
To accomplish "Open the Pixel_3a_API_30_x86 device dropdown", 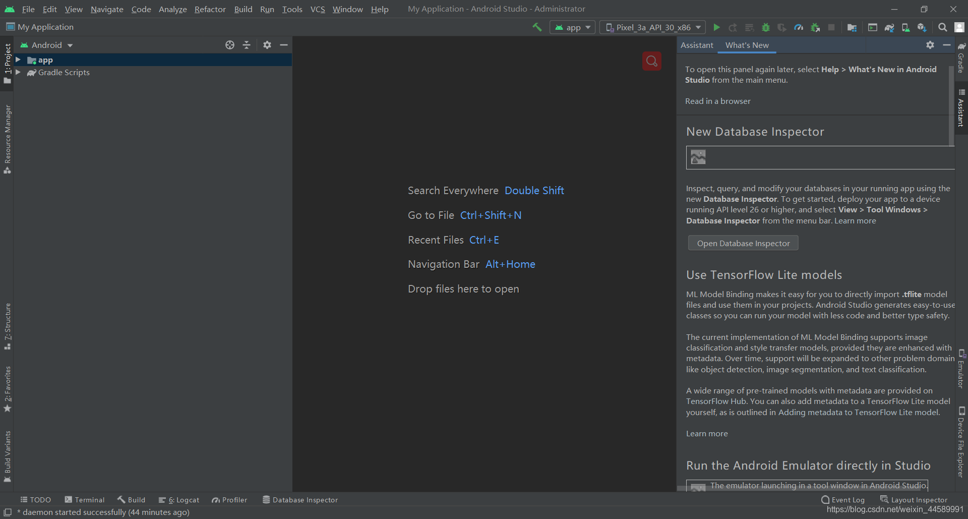I will [x=653, y=27].
